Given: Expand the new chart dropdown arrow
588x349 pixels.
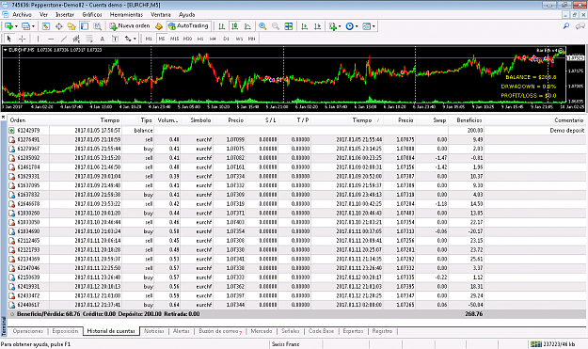Looking at the screenshot, I should 16,26.
